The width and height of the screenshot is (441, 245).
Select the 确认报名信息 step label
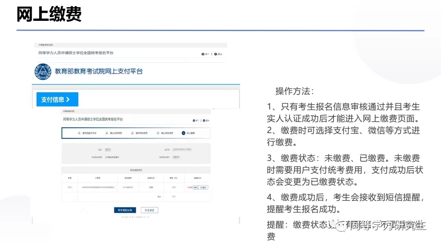[167, 133]
